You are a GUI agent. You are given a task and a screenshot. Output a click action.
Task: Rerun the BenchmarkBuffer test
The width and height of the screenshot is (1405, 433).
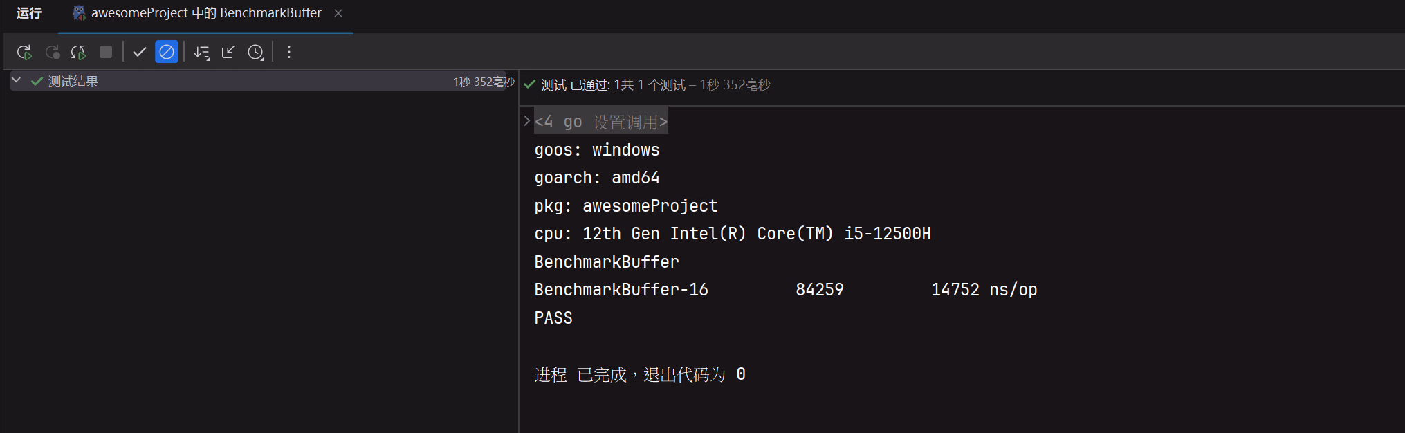(24, 52)
